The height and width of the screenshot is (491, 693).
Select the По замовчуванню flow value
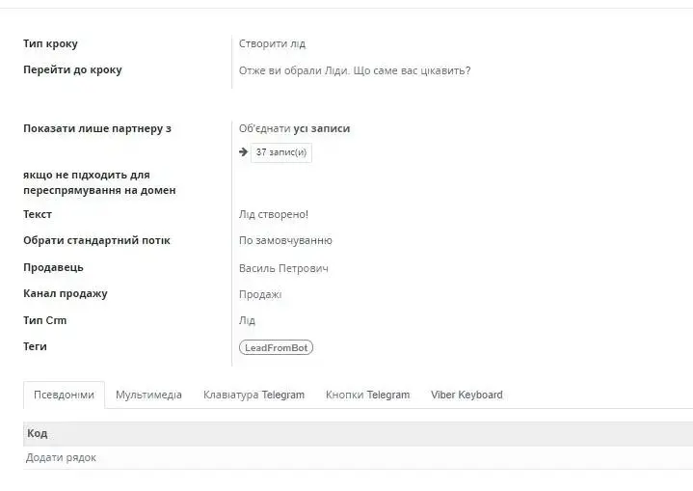[285, 240]
